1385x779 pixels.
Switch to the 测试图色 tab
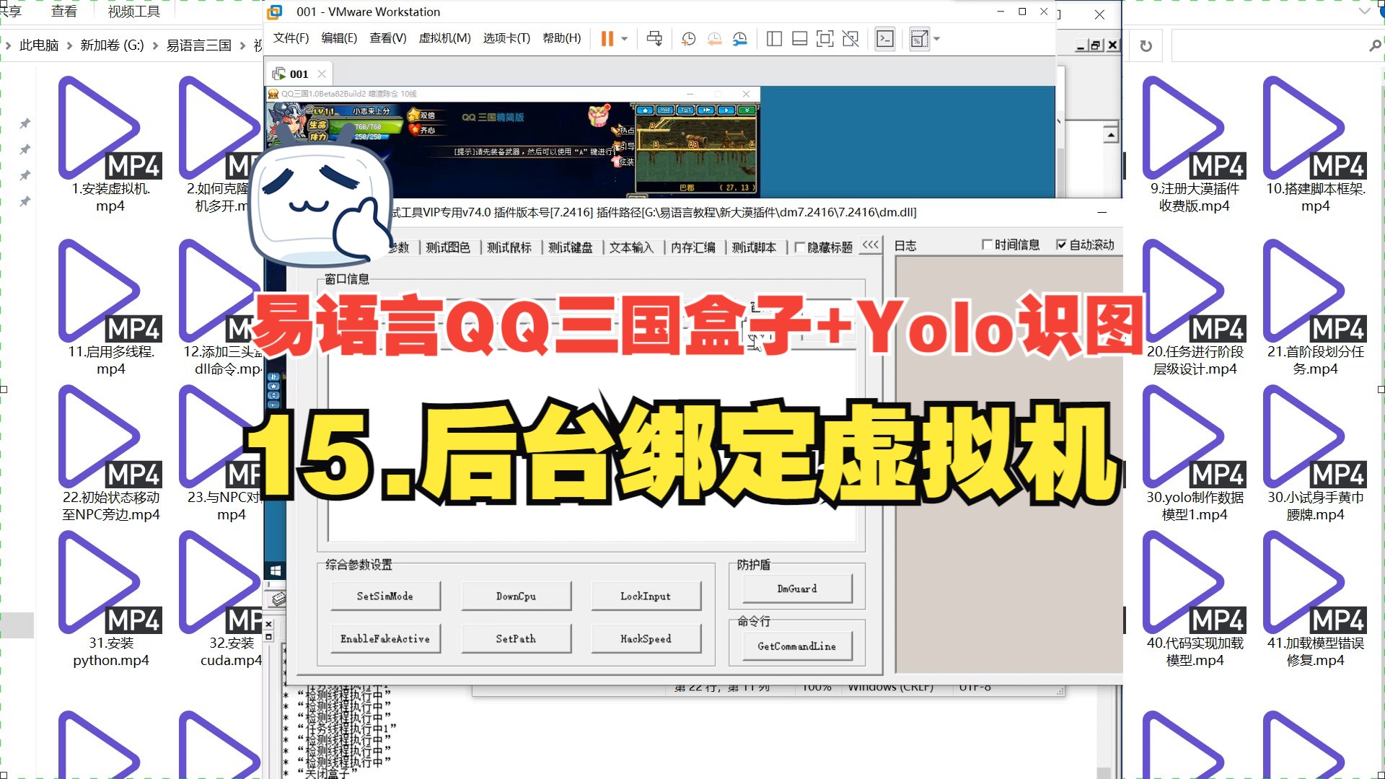click(x=447, y=247)
